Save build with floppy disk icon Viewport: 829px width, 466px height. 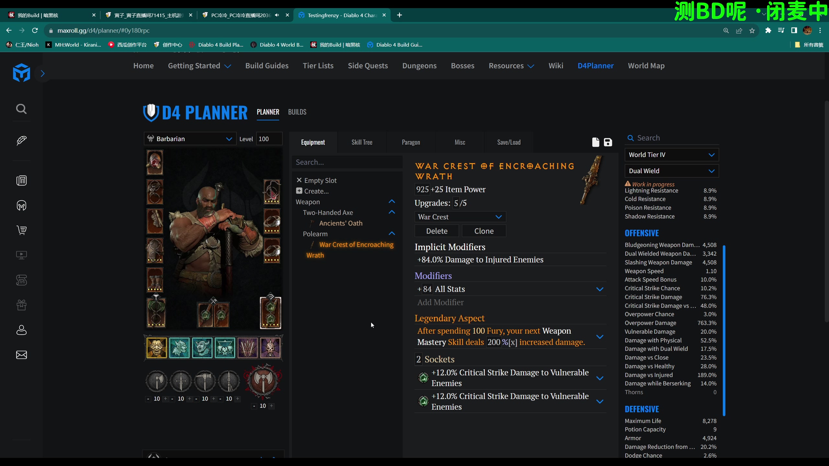pos(608,142)
